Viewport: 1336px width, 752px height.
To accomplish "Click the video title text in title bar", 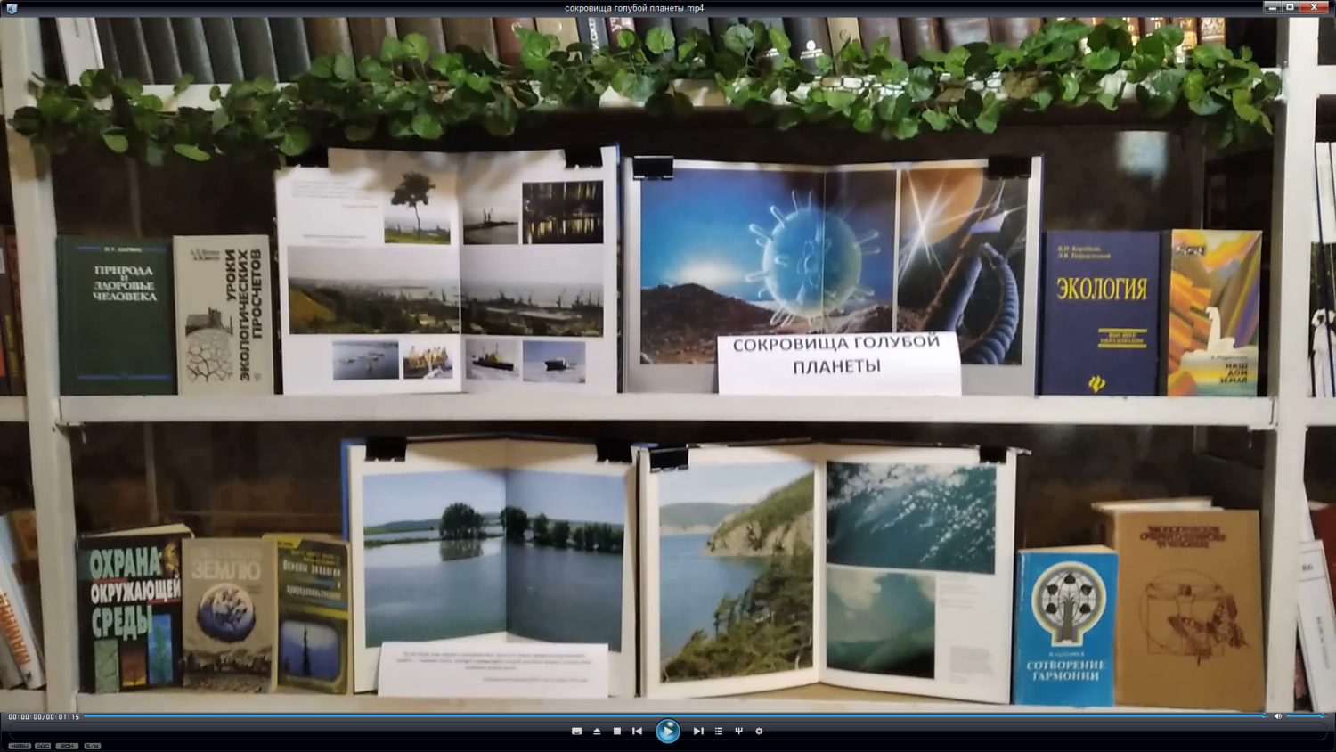I will coord(634,8).
